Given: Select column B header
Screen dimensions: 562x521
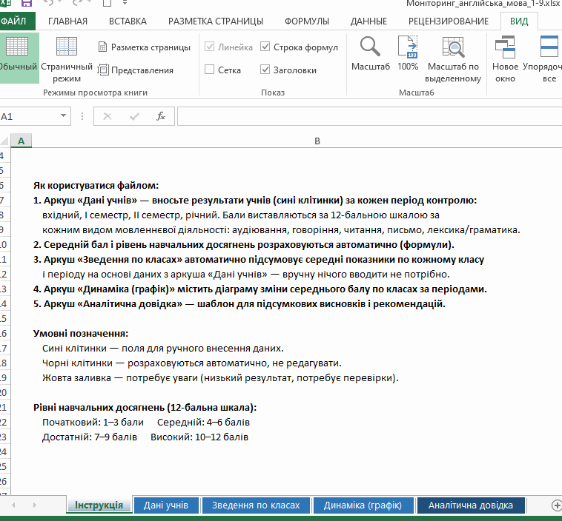Looking at the screenshot, I should (317, 141).
